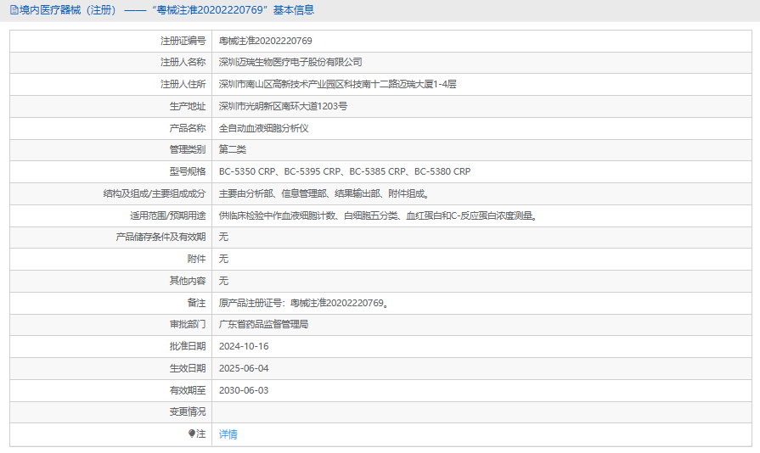Click the 变更情况 label cell

(x=111, y=412)
